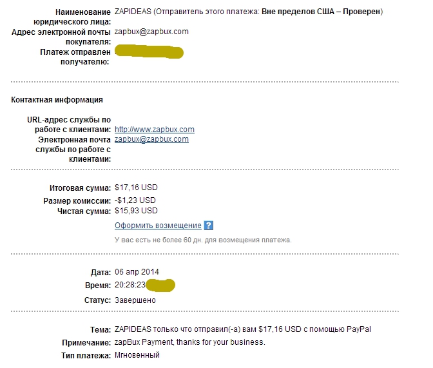Click the commission value -$1,23 USD
The image size is (433, 368).
135,200
